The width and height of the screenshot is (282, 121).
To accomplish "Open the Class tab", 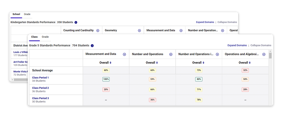I will pyautogui.click(x=34, y=37).
